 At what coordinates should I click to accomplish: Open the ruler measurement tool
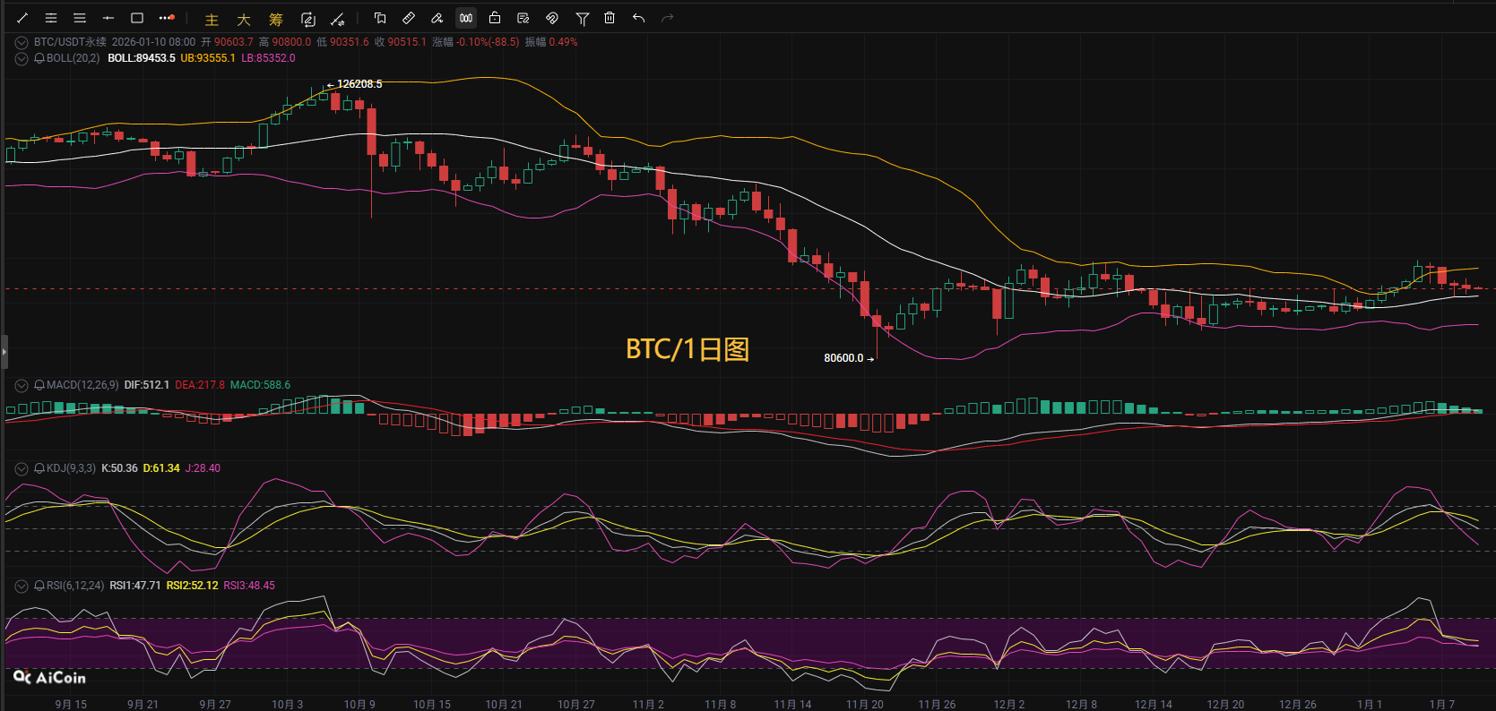(x=409, y=18)
